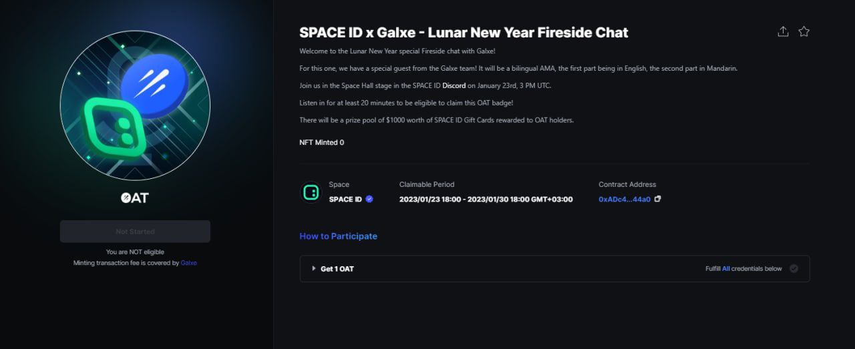Click the credentials check circle icon

(794, 269)
